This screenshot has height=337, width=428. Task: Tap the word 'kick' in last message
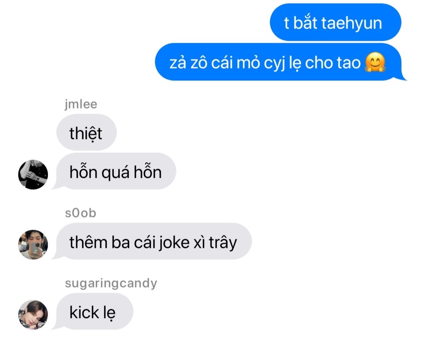click(x=84, y=312)
